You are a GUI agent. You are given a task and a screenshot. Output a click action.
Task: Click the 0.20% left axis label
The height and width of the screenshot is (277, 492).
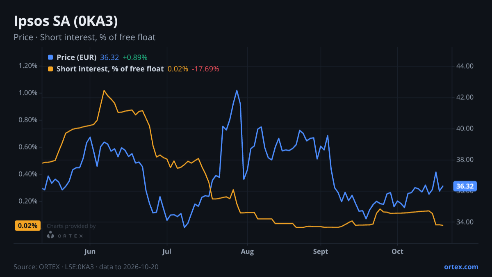pos(28,201)
